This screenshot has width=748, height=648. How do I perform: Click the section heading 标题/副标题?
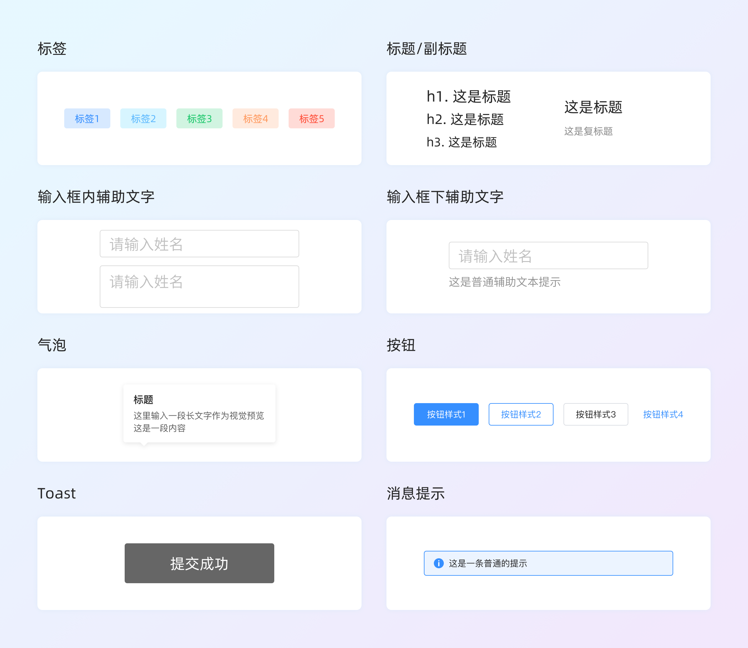pos(427,49)
